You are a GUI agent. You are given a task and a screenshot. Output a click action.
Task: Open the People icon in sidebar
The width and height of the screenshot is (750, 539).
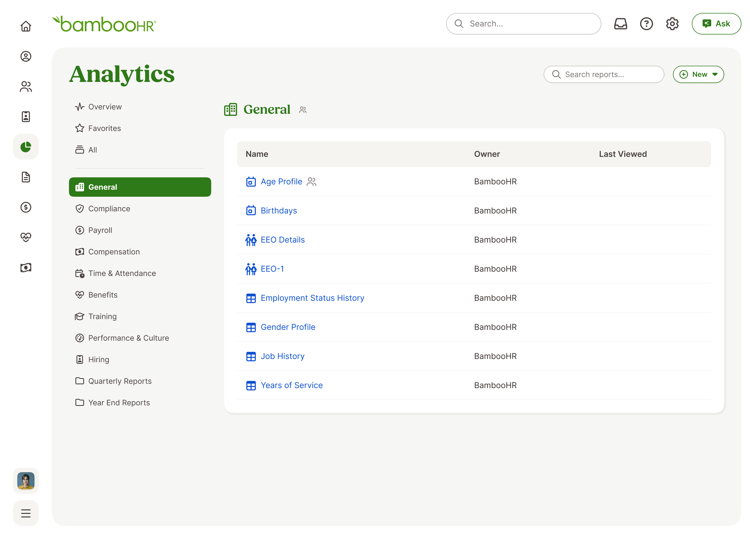pos(26,87)
